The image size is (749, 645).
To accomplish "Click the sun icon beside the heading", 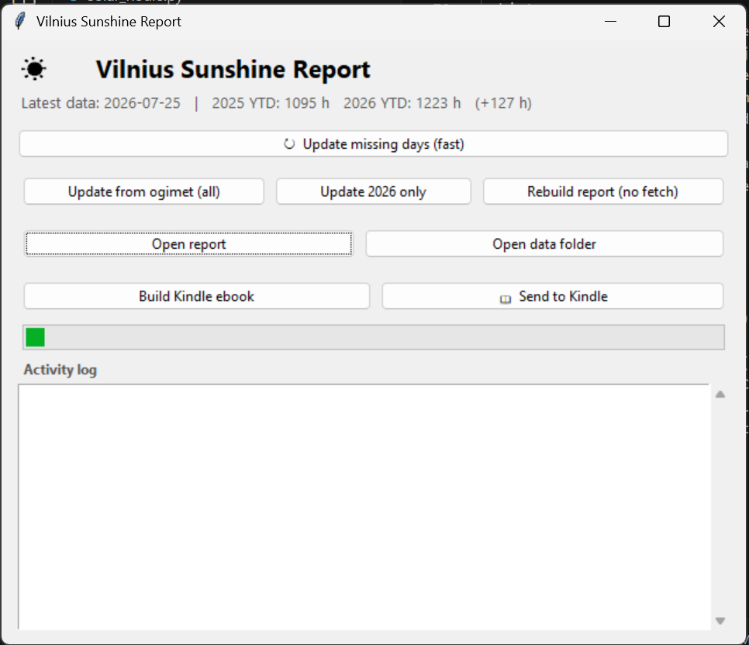I will tap(34, 69).
